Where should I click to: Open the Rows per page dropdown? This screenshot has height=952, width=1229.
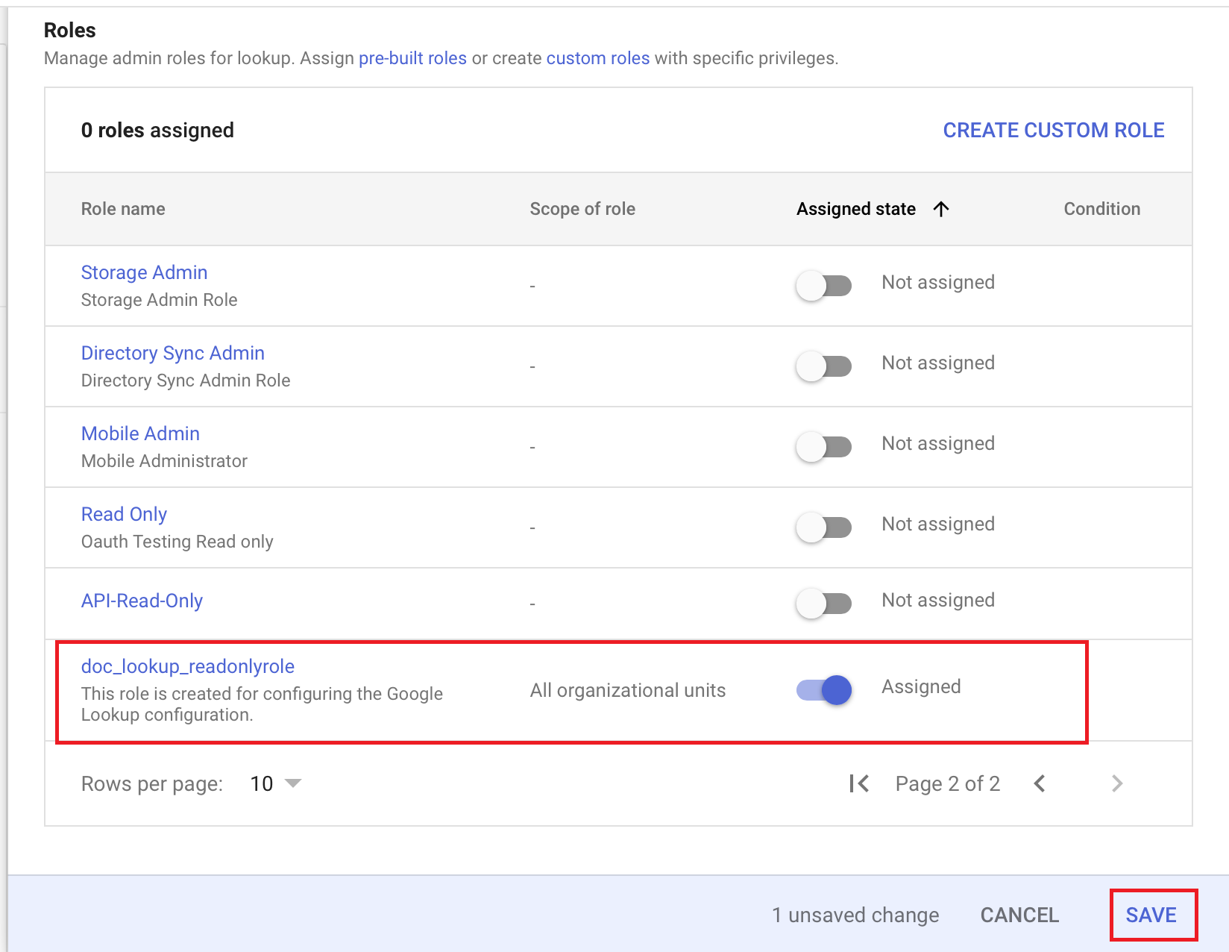tap(275, 783)
